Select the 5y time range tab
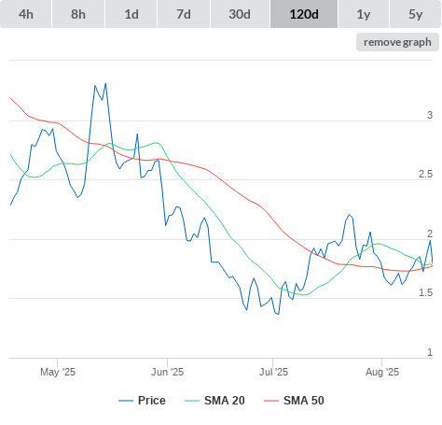The image size is (442, 425). pyautogui.click(x=416, y=14)
